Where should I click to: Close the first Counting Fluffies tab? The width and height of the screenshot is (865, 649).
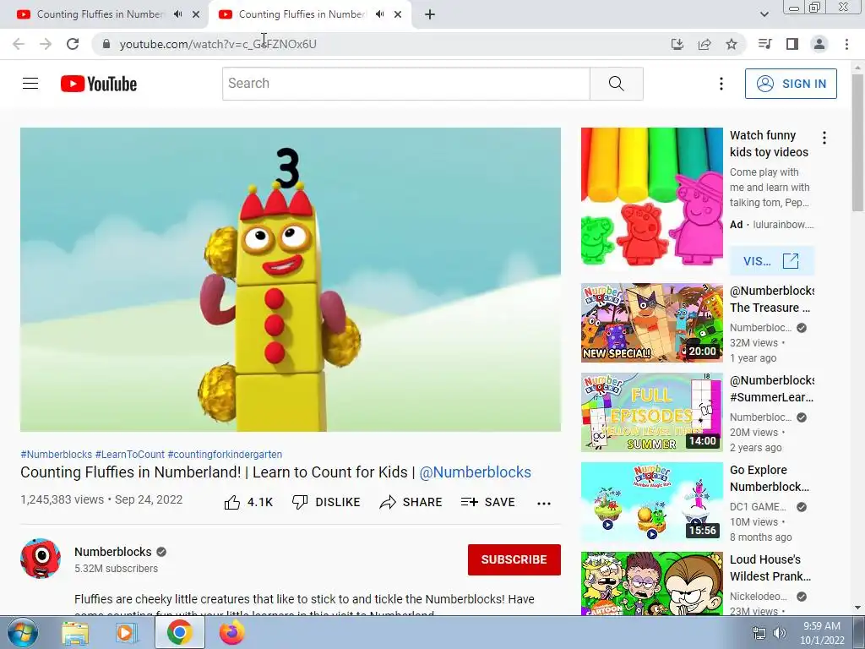point(196,14)
